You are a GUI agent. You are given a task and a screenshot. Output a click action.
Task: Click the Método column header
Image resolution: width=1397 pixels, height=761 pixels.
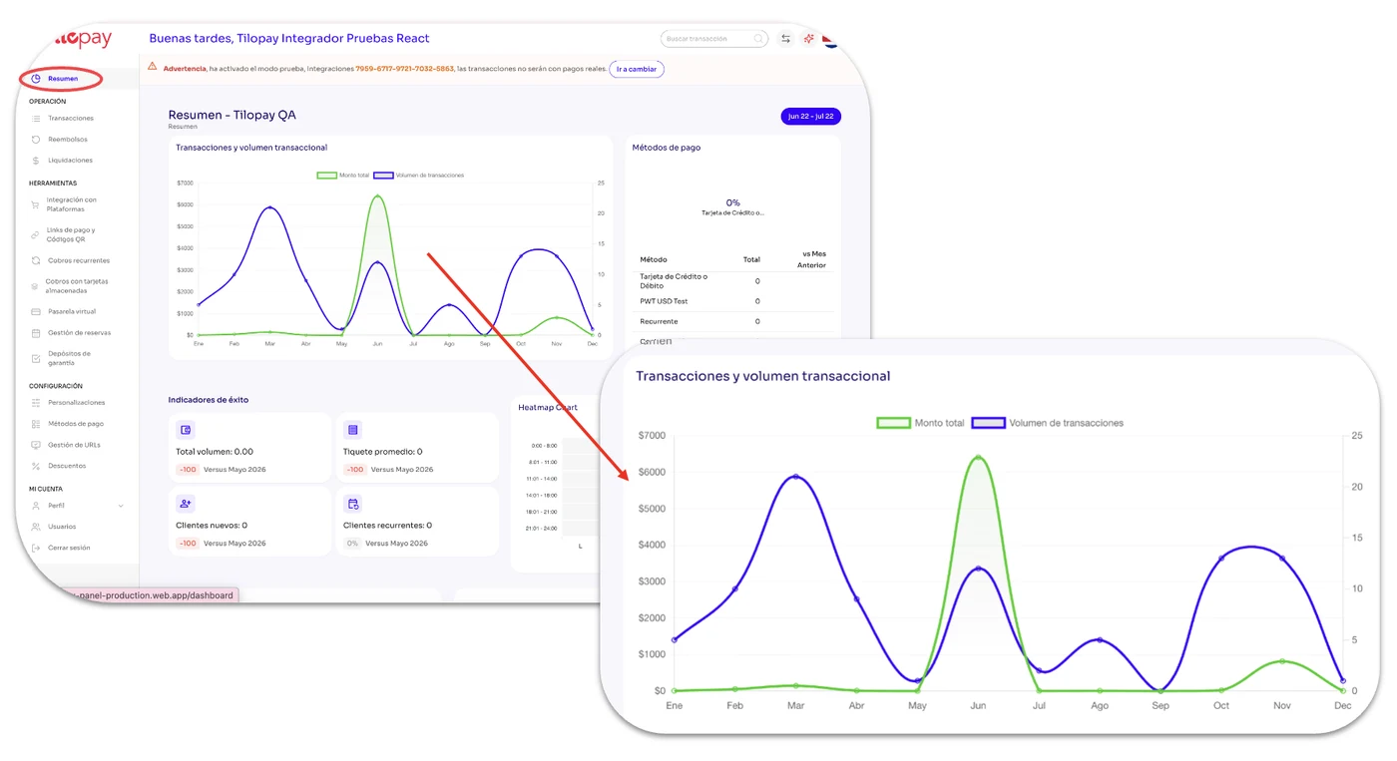(654, 259)
